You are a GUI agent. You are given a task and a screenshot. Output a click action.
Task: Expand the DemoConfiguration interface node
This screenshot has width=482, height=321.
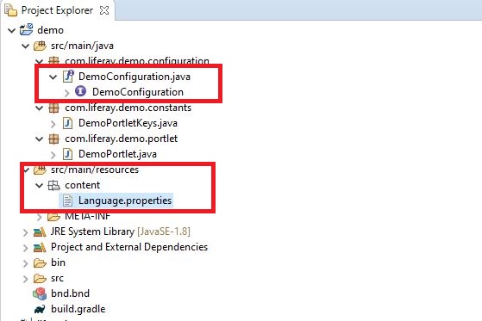tap(66, 93)
